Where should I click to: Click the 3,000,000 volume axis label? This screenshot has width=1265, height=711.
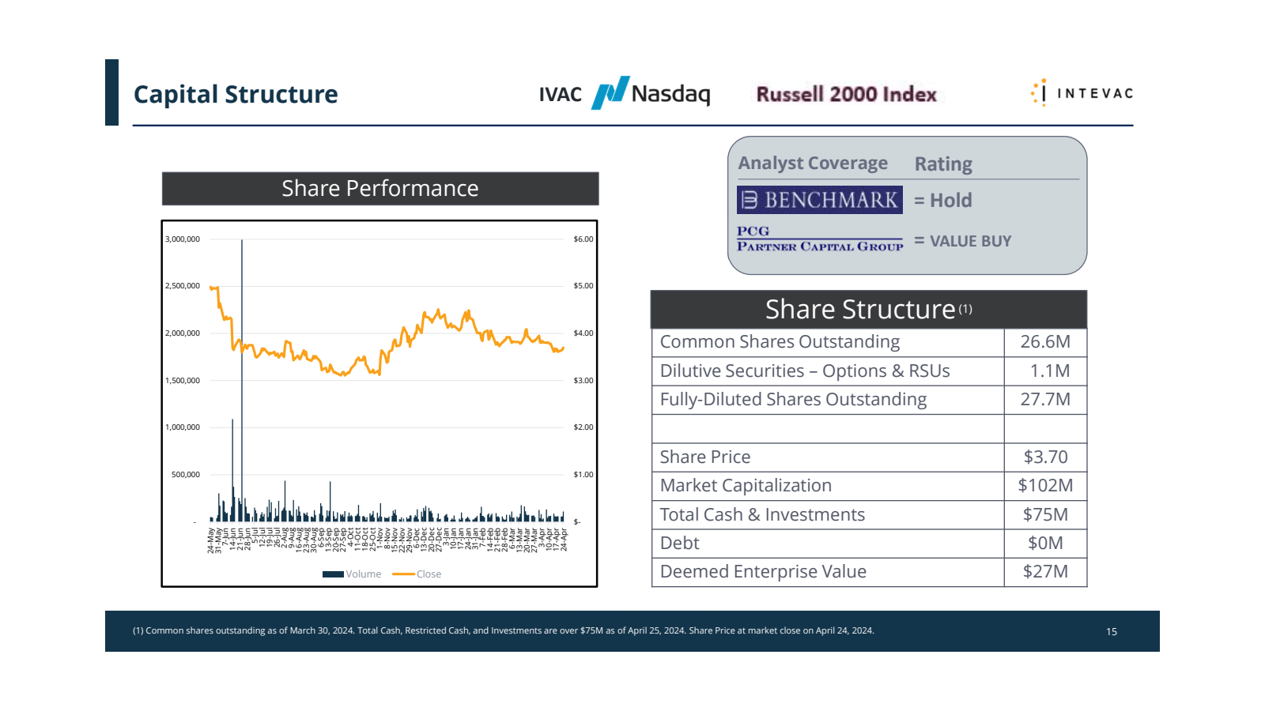pyautogui.click(x=183, y=239)
